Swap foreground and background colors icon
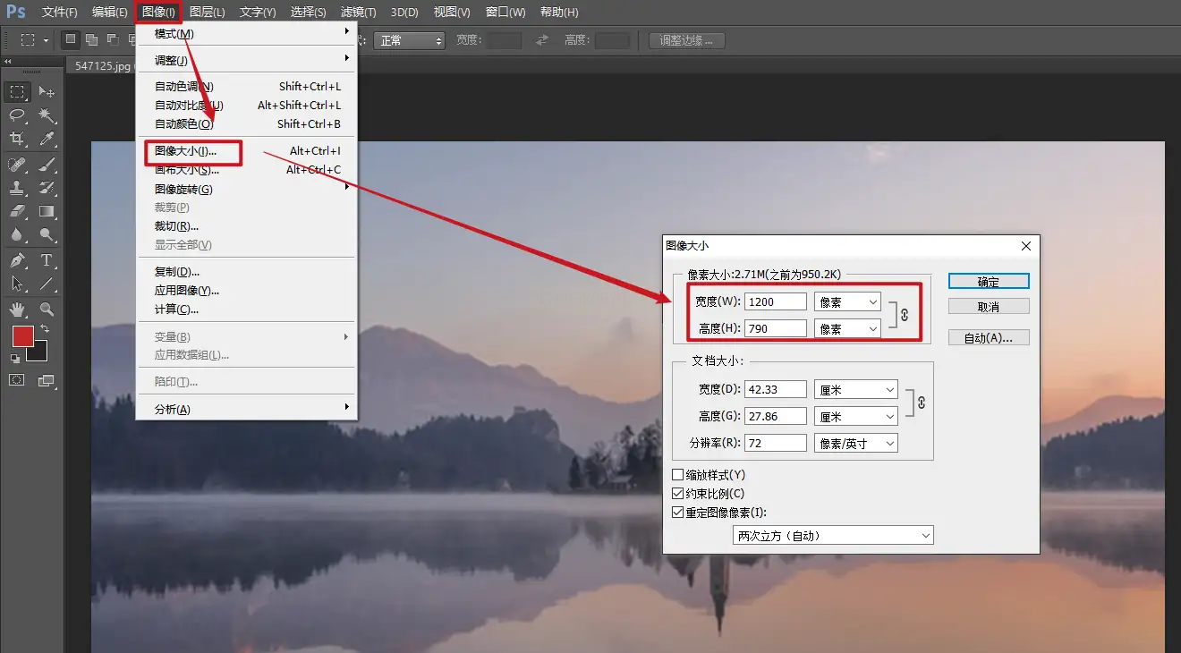Viewport: 1181px width, 653px height. pyautogui.click(x=45, y=330)
